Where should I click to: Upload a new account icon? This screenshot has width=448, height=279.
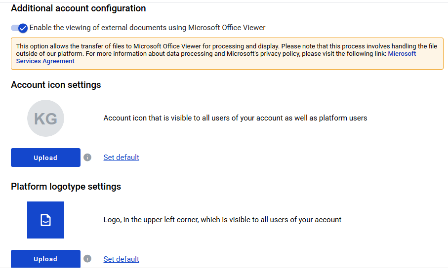(x=46, y=158)
